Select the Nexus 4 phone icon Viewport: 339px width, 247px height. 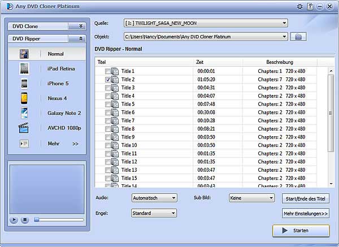click(24, 98)
